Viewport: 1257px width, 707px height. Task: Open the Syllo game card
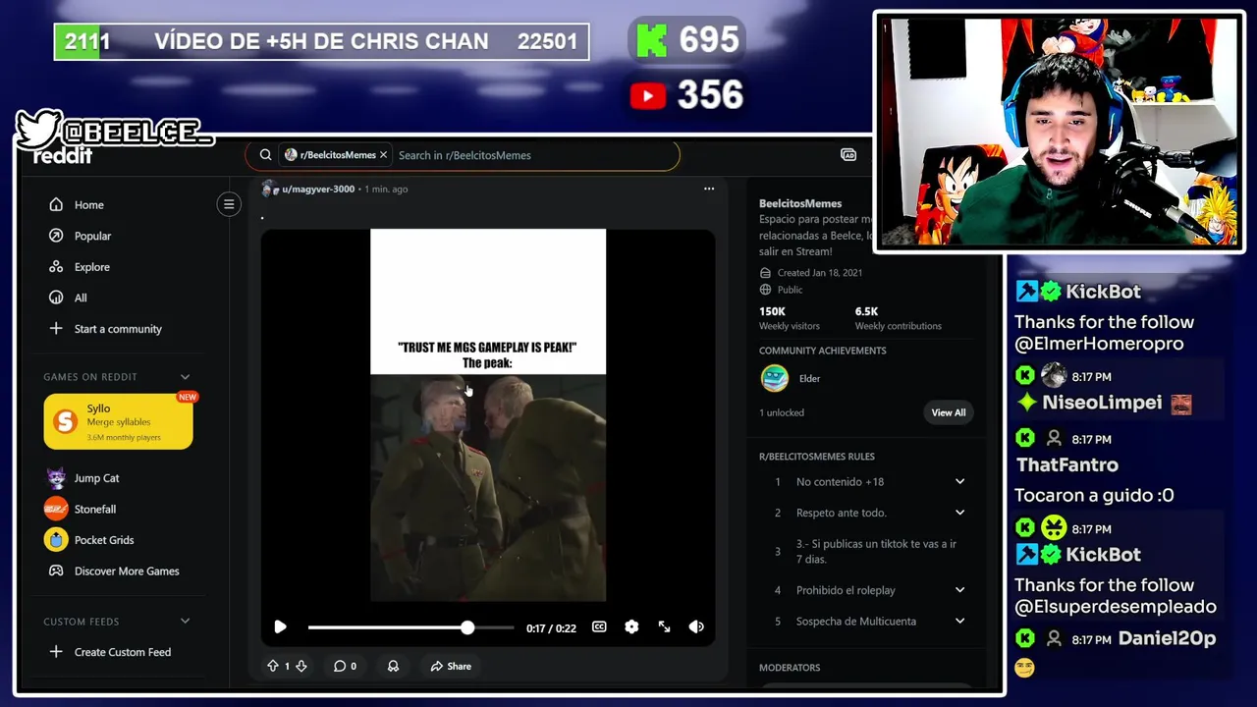click(118, 421)
